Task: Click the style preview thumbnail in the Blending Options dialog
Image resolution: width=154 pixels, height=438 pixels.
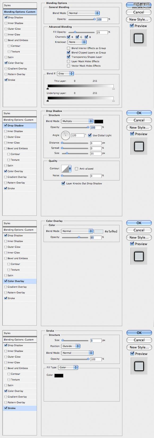Action: 139,38
